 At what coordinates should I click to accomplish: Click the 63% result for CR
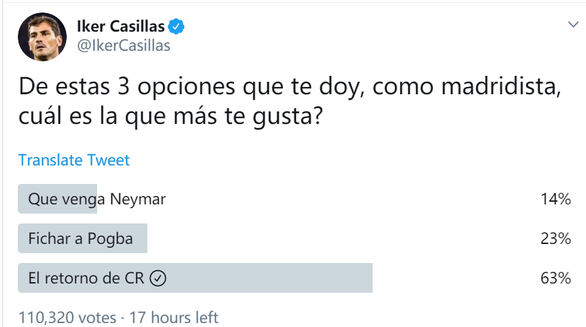(556, 278)
